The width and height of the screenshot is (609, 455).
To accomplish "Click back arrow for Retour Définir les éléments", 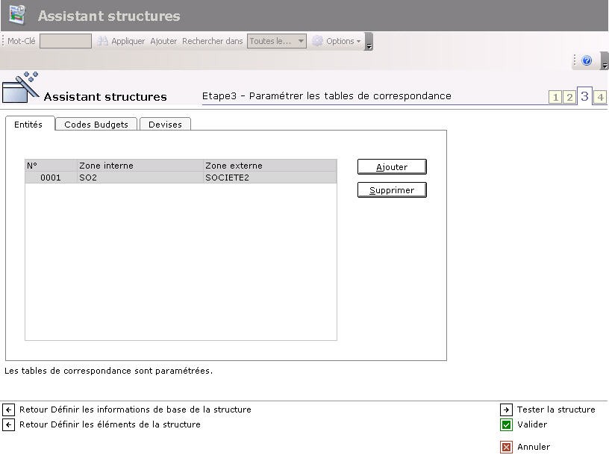I will point(9,425).
